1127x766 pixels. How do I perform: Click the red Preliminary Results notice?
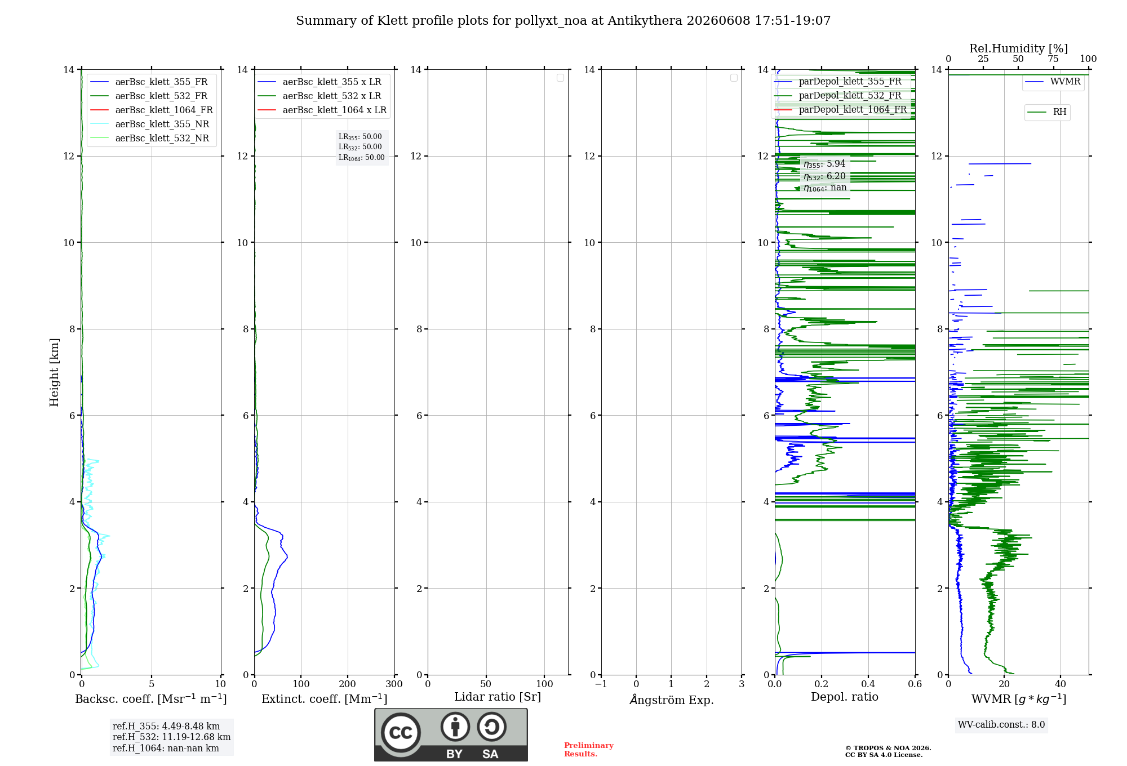[589, 750]
